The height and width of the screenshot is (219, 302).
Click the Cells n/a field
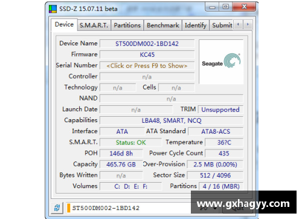(176, 88)
